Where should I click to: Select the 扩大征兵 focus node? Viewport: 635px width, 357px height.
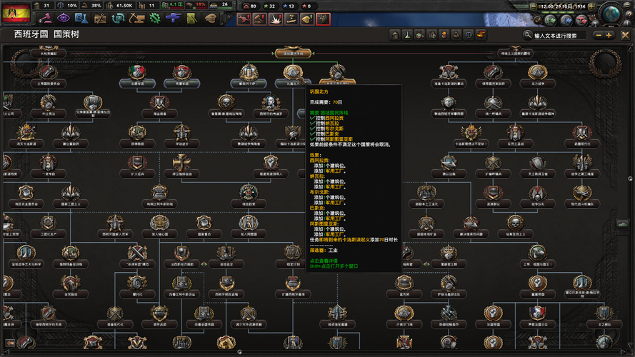137,167
